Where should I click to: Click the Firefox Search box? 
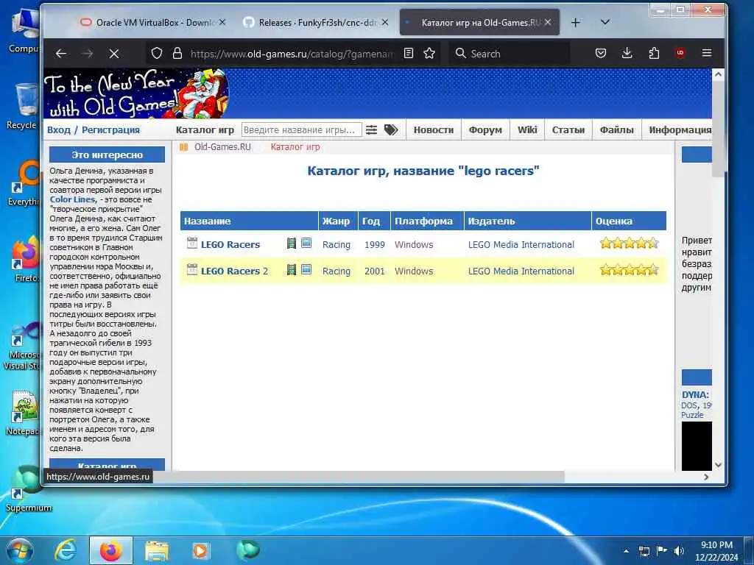(510, 53)
